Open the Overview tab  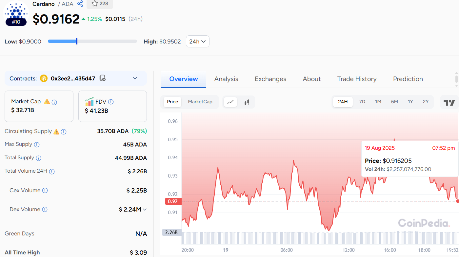coord(184,79)
